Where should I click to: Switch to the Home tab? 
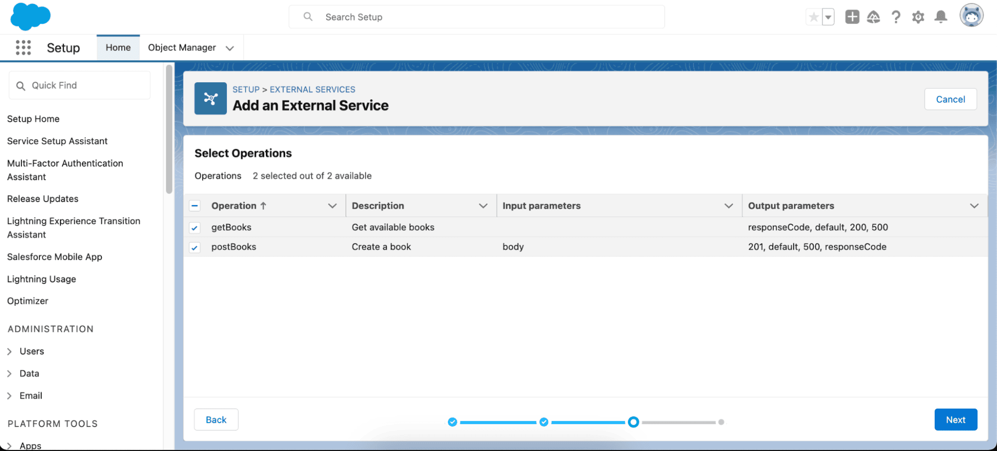(x=118, y=48)
